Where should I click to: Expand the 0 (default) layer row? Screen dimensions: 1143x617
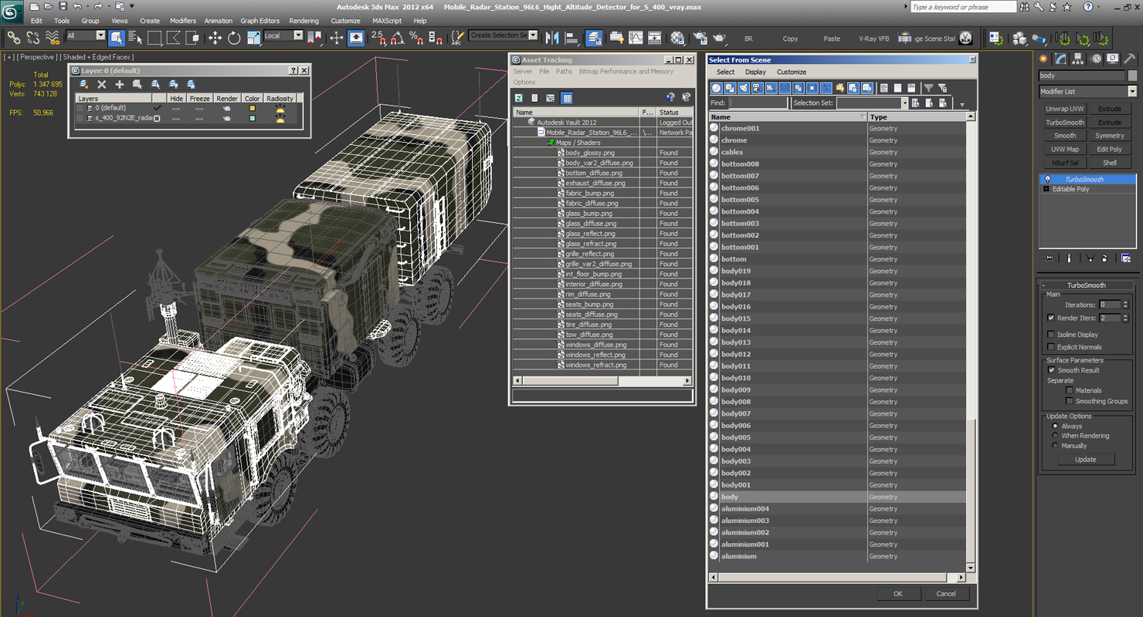[x=80, y=108]
